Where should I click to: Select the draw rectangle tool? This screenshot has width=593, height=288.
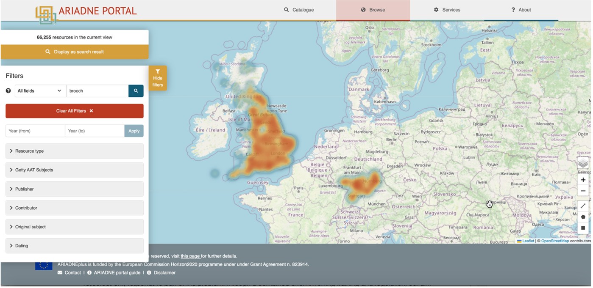point(583,228)
